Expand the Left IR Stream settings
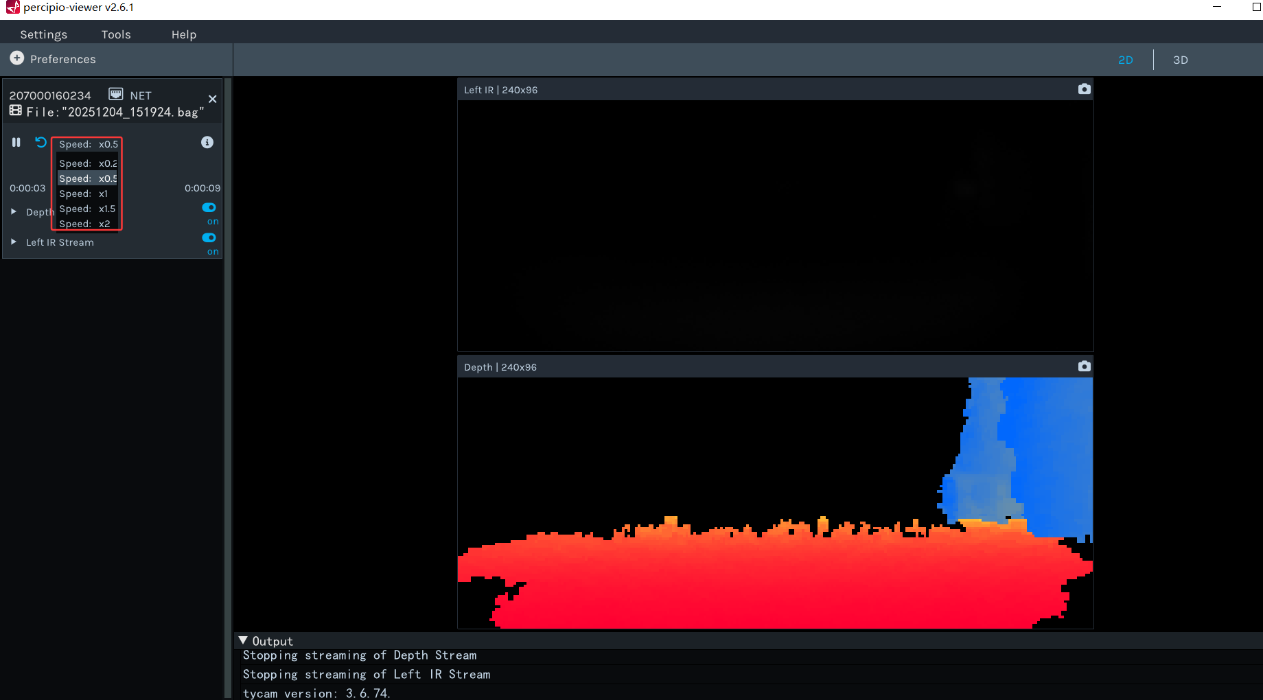This screenshot has height=700, width=1263. click(x=14, y=242)
